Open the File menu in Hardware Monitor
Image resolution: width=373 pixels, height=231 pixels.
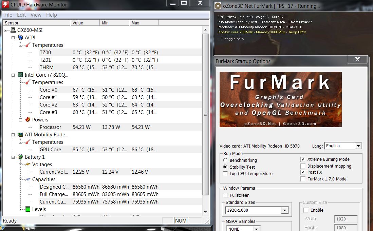[x=8, y=15]
